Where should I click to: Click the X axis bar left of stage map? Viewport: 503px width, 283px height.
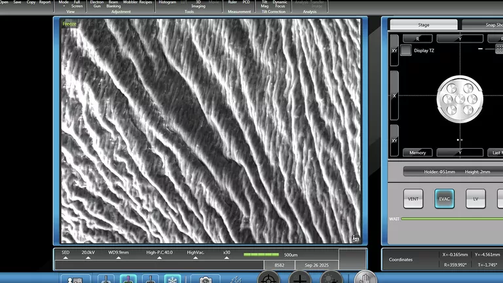pyautogui.click(x=394, y=96)
